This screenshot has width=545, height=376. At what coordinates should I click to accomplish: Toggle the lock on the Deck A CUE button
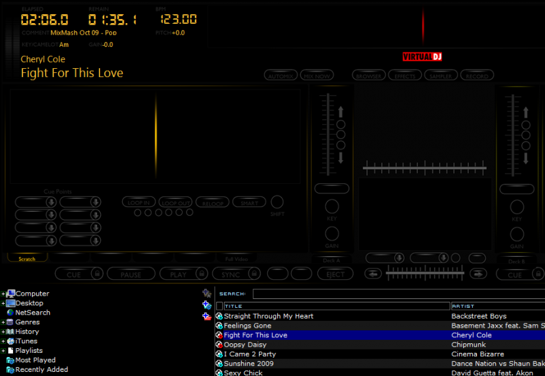click(97, 274)
